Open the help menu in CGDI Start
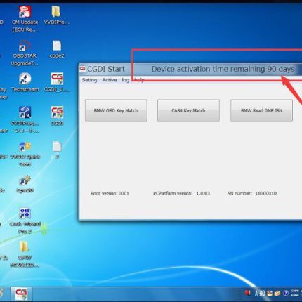This screenshot has height=302, width=302. point(139,80)
